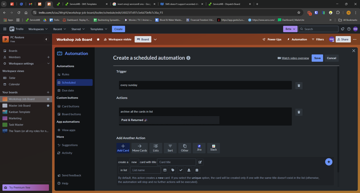Add a new board with plus beside Your boards
The image size is (360, 193).
pyautogui.click(x=48, y=92)
